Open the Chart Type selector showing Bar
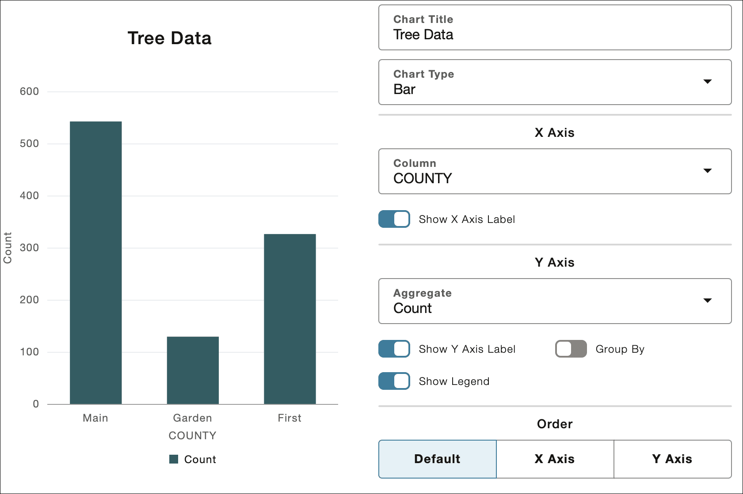The image size is (743, 494). 556,82
